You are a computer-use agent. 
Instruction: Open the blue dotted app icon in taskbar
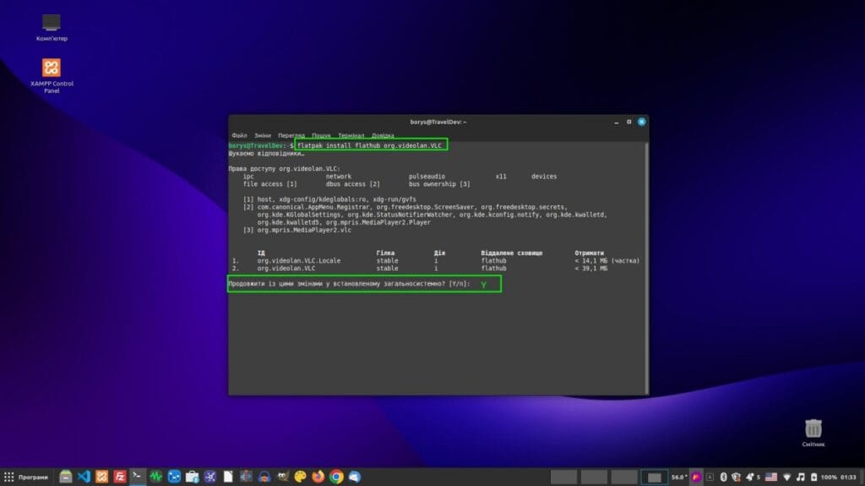pyautogui.click(x=174, y=477)
